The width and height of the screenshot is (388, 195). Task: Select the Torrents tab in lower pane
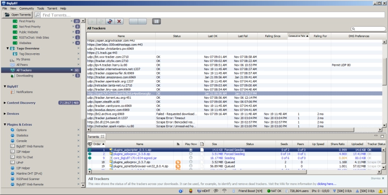click(x=96, y=136)
